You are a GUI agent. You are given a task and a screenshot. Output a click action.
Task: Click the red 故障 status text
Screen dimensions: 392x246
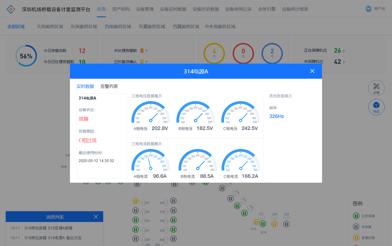(84, 119)
